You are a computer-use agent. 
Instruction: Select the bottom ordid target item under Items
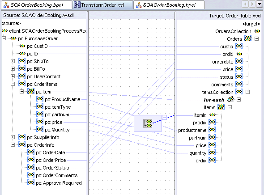[x=201, y=161]
